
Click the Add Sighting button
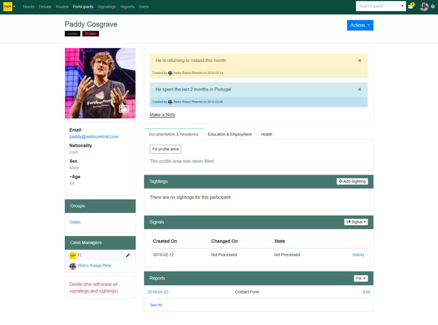tap(352, 181)
